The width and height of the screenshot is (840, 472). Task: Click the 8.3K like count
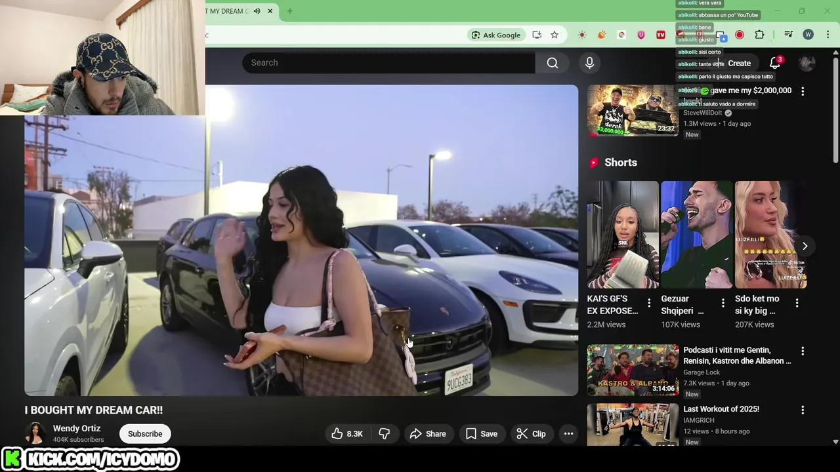point(354,434)
